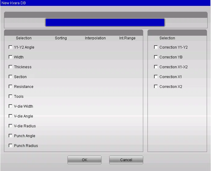
Task: Check the Punch Angle option
Action: [10, 136]
